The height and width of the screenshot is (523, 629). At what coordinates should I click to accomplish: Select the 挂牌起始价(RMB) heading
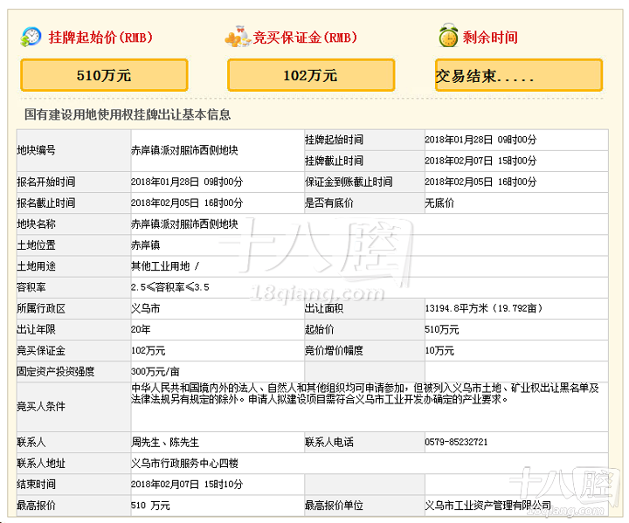pos(100,38)
